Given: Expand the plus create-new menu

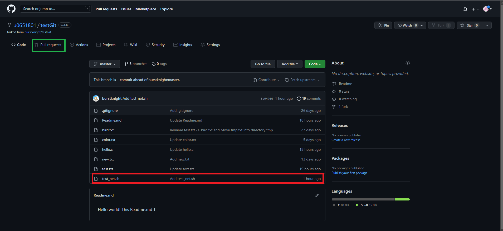Looking at the screenshot, I should tap(475, 9).
